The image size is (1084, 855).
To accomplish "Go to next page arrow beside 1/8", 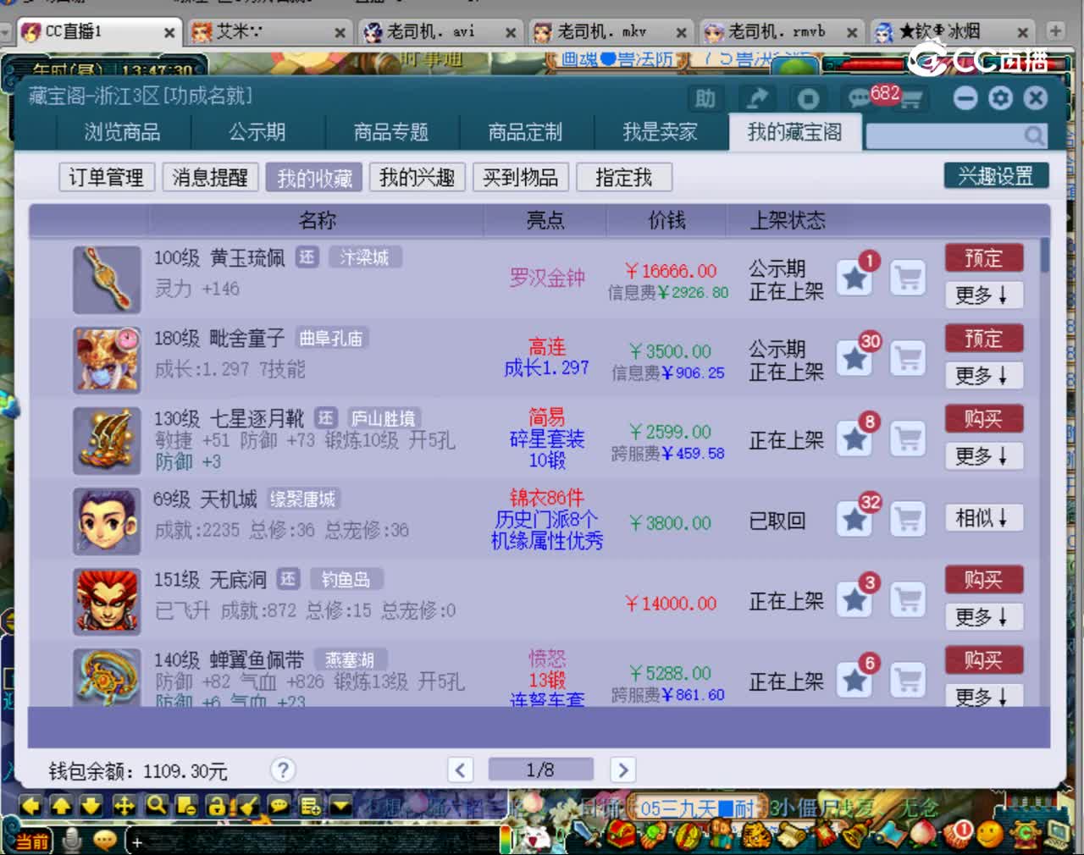I will [x=623, y=769].
